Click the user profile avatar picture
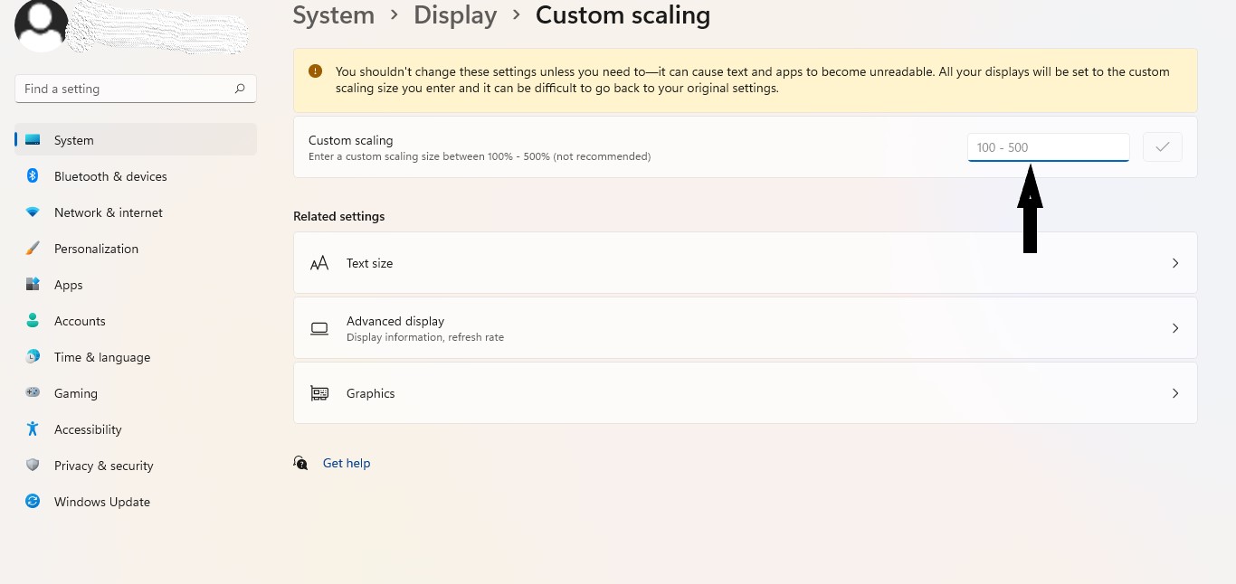 (42, 24)
